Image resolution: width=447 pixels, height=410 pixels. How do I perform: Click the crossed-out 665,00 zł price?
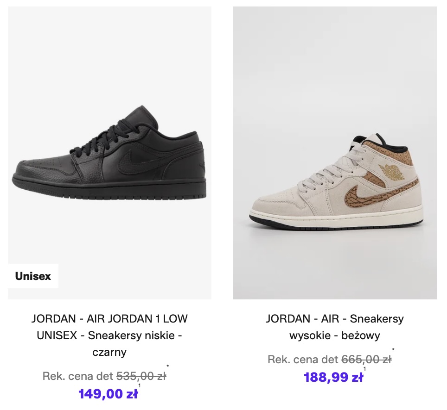(x=367, y=359)
